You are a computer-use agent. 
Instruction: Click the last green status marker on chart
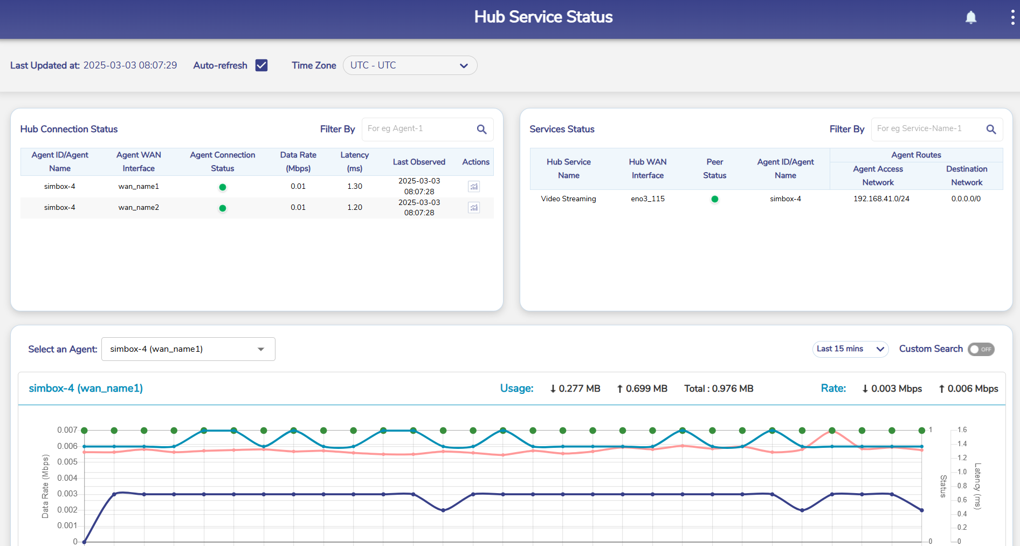tap(921, 431)
